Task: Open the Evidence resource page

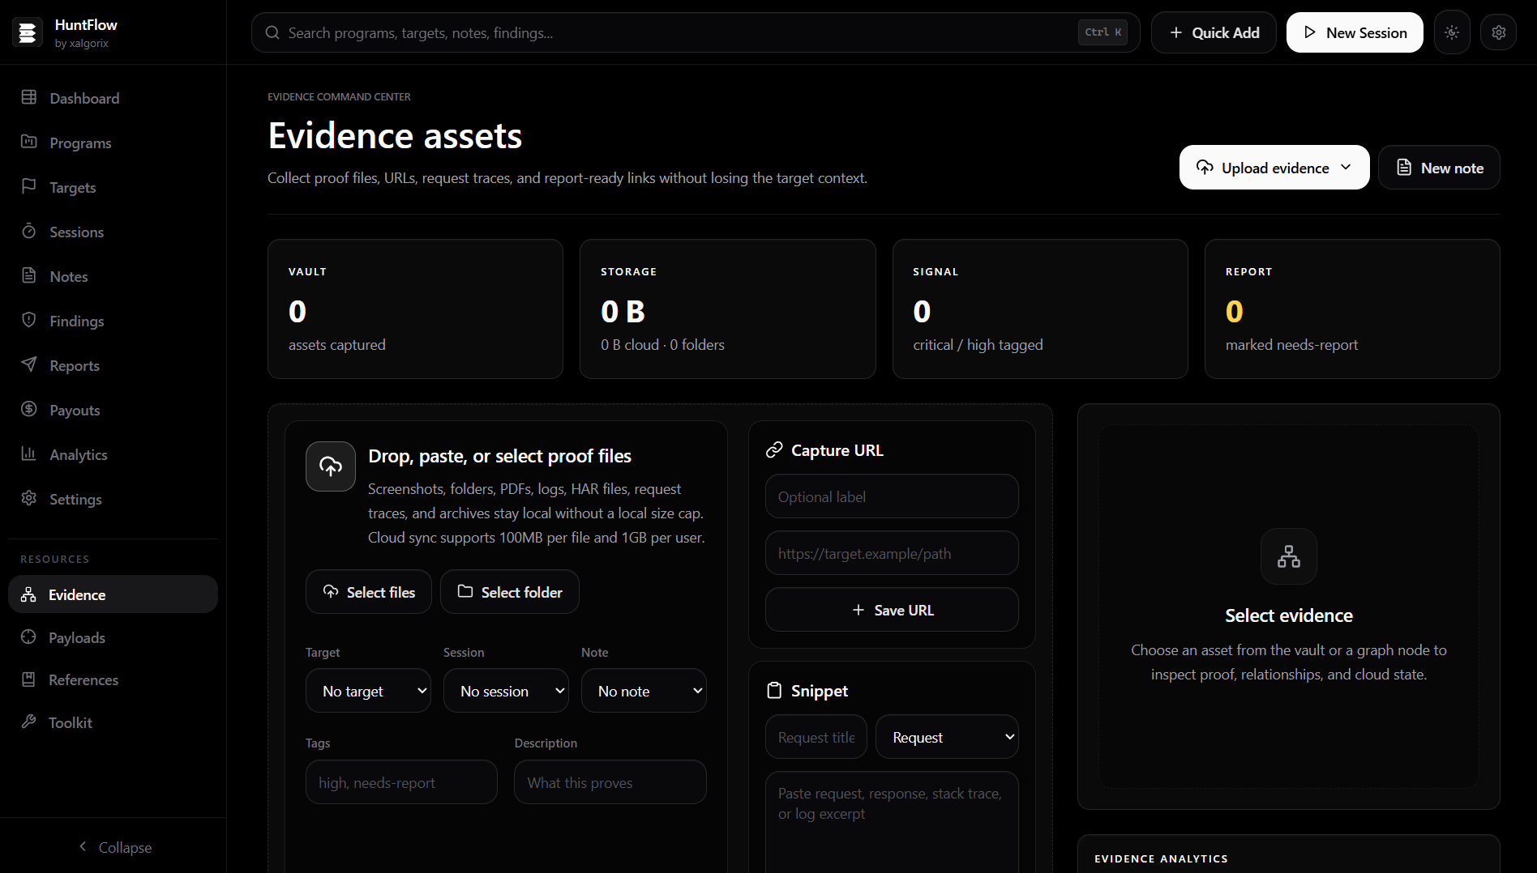Action: coord(113,594)
